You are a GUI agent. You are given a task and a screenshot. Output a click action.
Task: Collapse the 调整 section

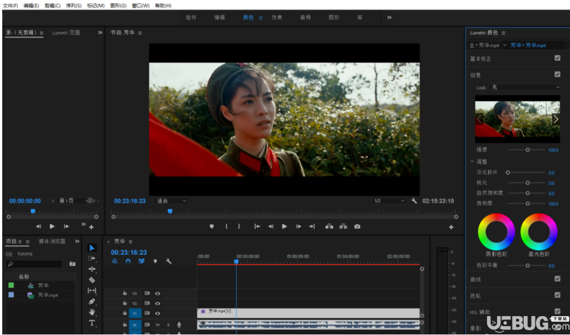point(472,161)
